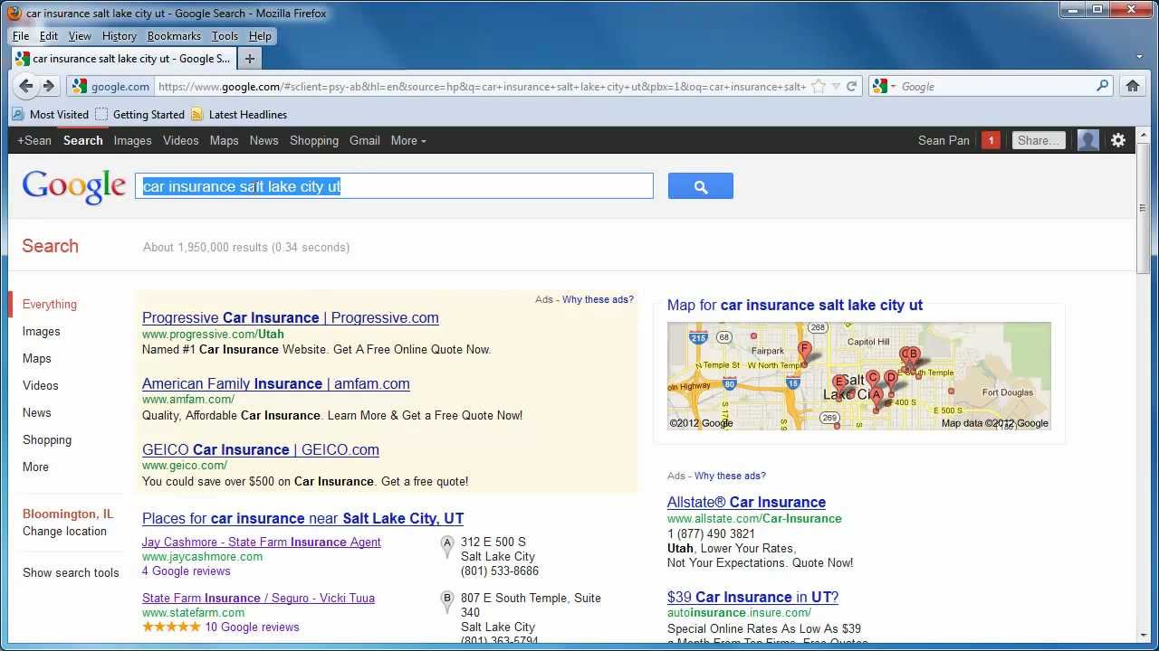
Task: Click Change location in left sidebar
Action: [64, 531]
